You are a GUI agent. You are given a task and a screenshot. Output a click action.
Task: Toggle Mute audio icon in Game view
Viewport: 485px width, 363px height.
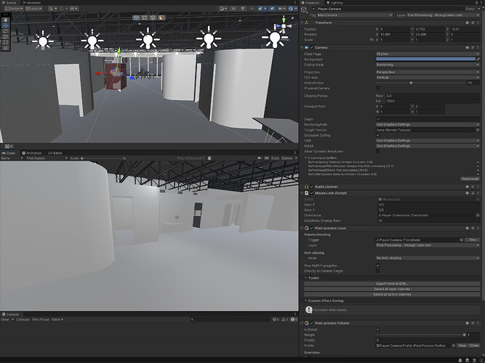(259, 158)
